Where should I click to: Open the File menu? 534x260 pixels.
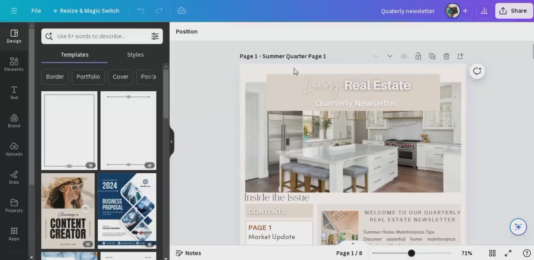[36, 10]
